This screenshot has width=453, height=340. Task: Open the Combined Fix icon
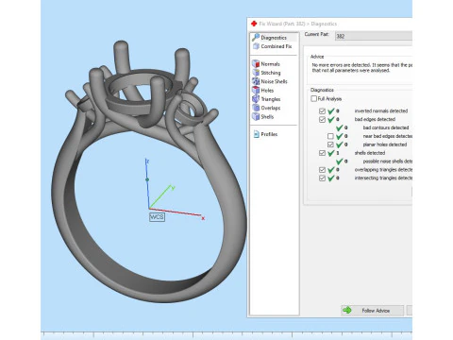(256, 46)
